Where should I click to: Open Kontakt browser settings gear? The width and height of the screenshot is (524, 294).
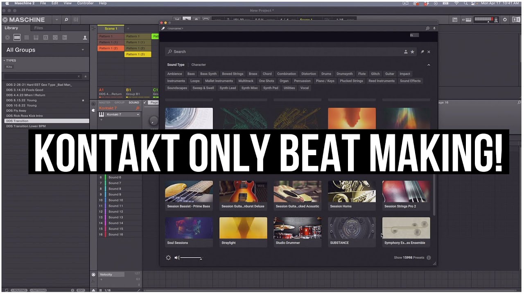[x=168, y=258]
